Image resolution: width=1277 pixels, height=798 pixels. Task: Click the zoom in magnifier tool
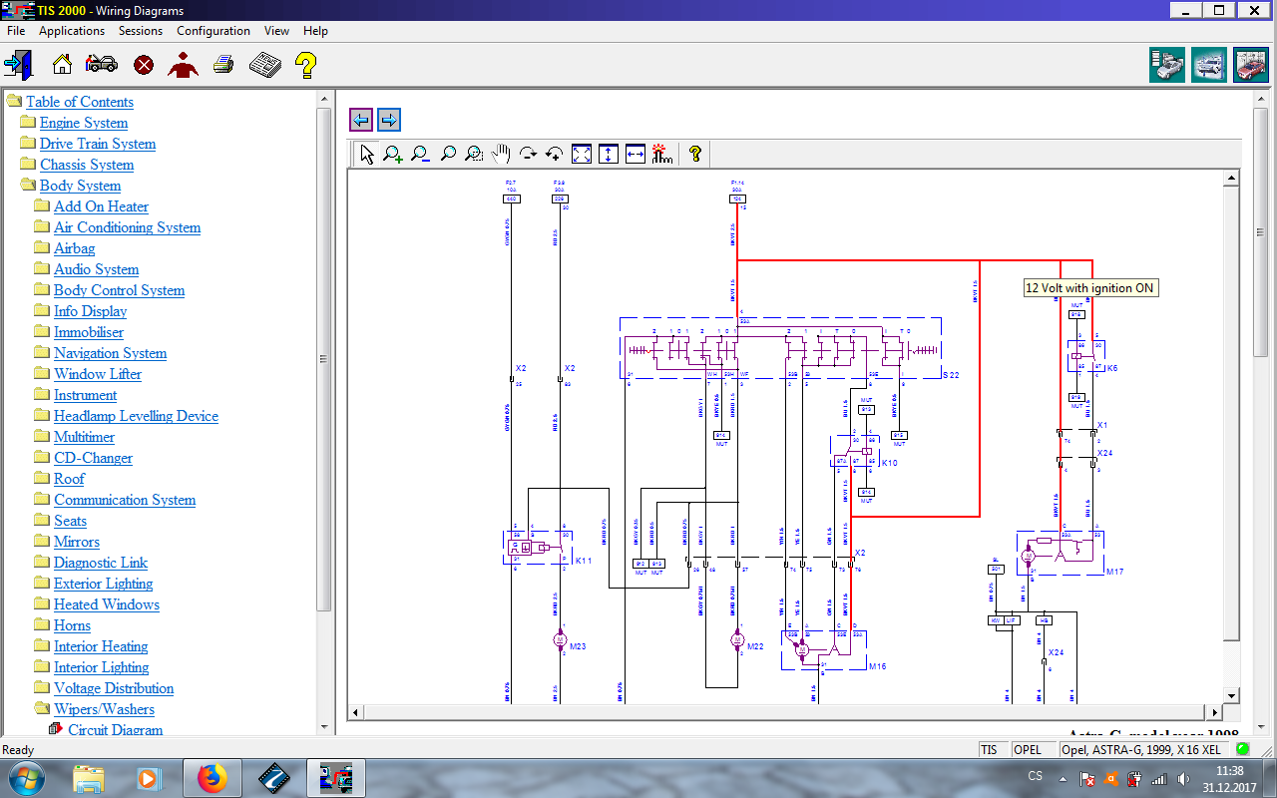click(x=393, y=154)
